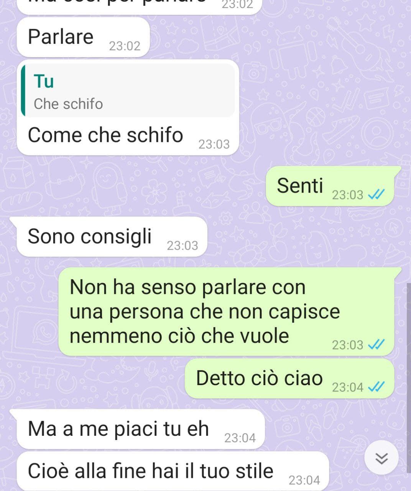The width and height of the screenshot is (411, 491).
Task: Tap the blue read receipt ticks on 'Senti'
Action: tap(376, 195)
